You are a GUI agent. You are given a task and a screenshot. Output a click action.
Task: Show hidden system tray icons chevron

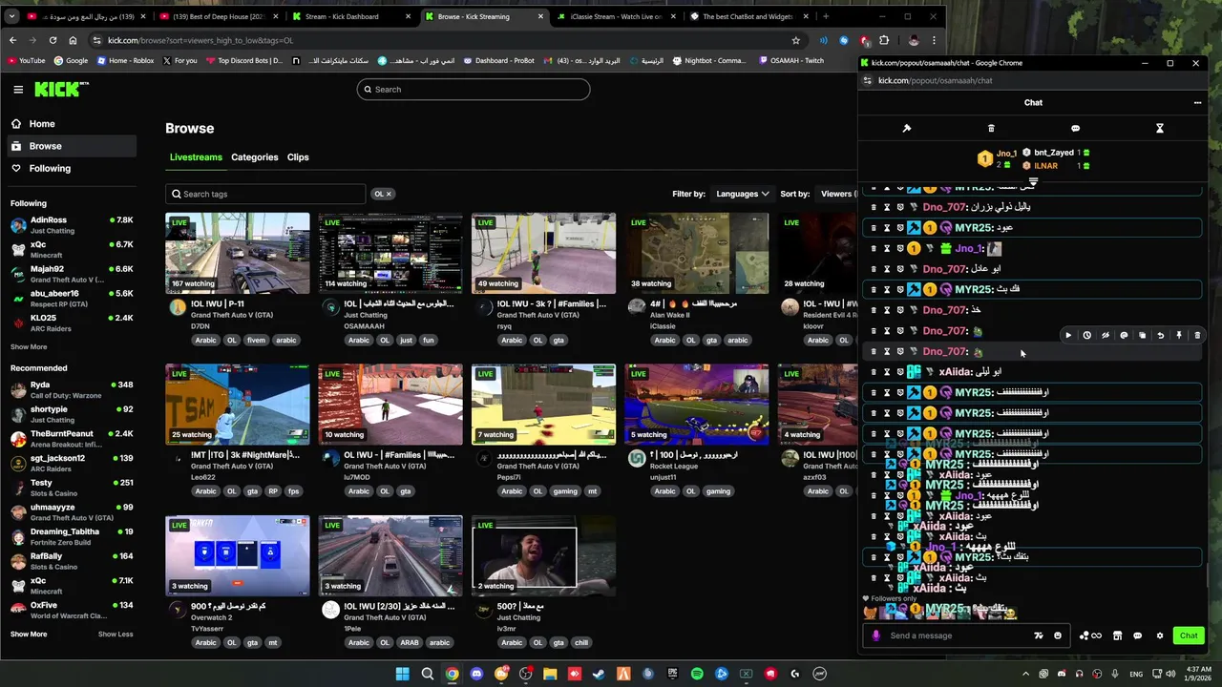click(1025, 674)
